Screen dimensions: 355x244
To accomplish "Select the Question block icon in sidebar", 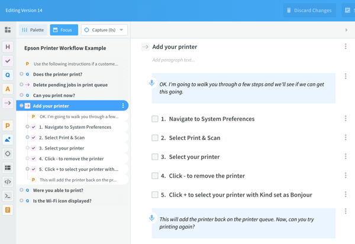I will 8,75.
